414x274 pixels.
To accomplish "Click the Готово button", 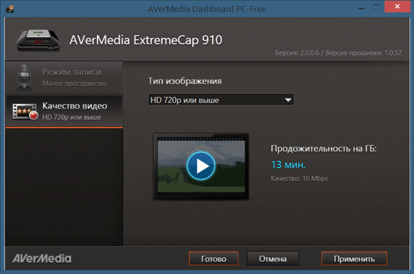I will 213,259.
